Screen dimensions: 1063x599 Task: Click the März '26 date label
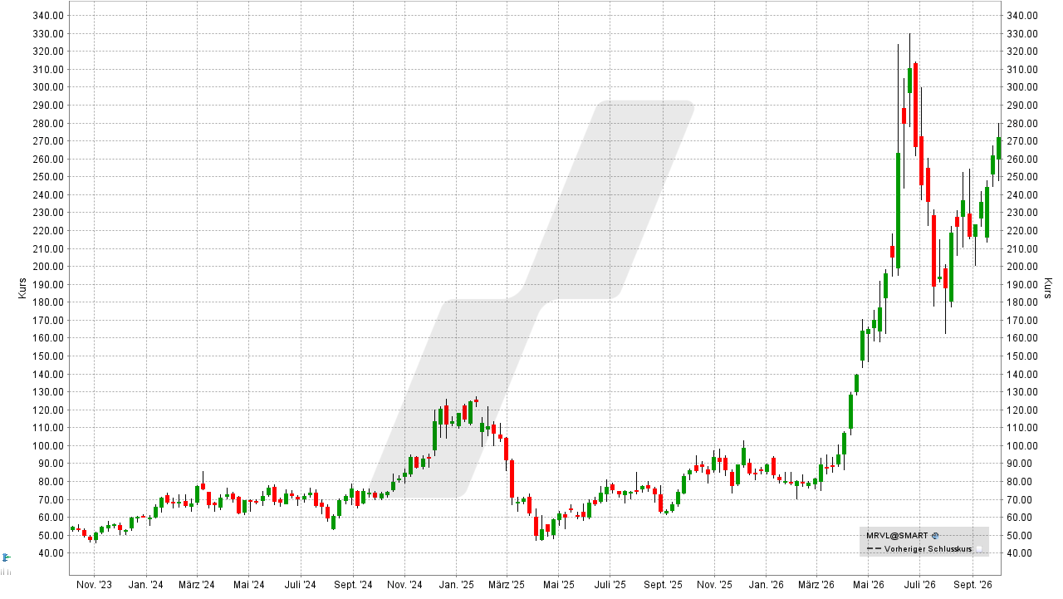[x=816, y=585]
